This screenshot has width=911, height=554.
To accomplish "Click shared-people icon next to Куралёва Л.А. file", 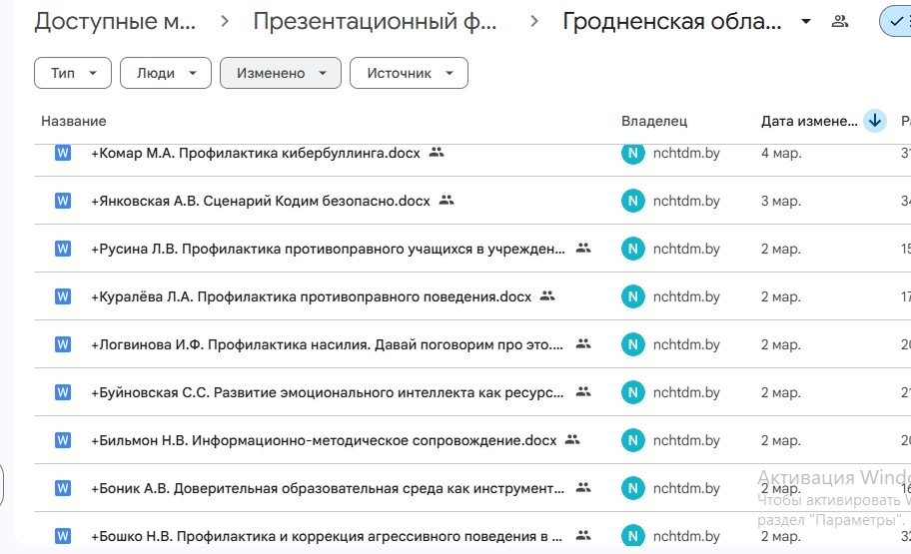I will point(546,296).
